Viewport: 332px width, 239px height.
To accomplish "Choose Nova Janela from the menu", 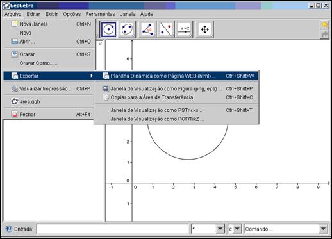I will (49, 24).
